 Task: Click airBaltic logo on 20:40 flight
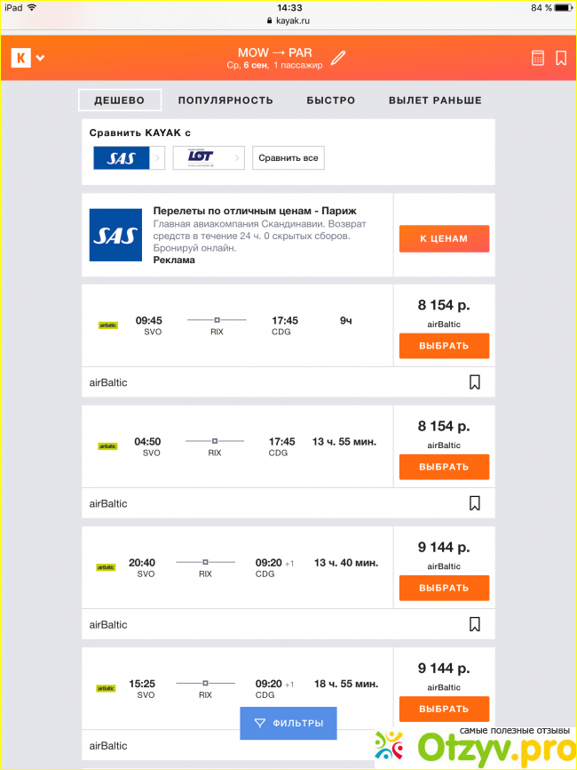(x=106, y=567)
